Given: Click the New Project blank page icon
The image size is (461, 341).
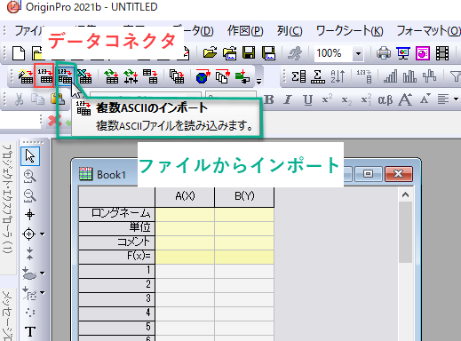Looking at the screenshot, I should [x=19, y=53].
